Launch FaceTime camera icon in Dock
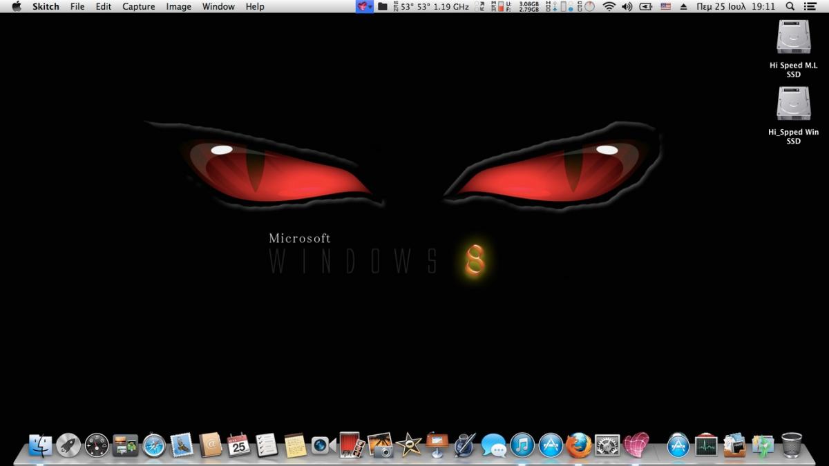Image resolution: width=829 pixels, height=466 pixels. [x=323, y=445]
